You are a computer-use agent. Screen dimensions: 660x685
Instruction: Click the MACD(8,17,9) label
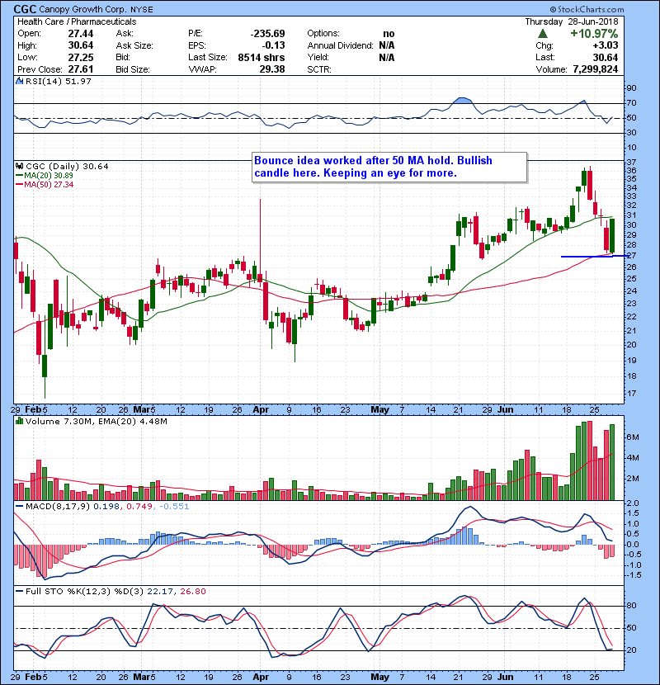58,507
